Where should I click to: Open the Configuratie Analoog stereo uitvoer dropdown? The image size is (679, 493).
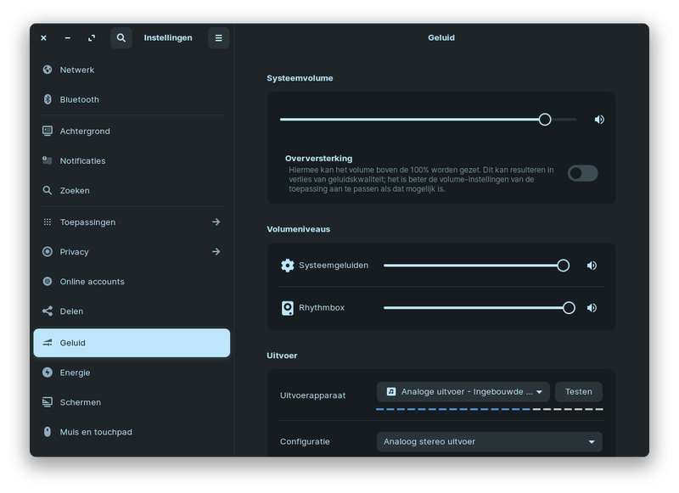click(x=490, y=442)
